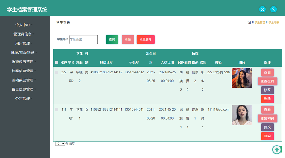The height and width of the screenshot is (158, 285).
Task: Click the green 查询 search button
Action: 112,39
